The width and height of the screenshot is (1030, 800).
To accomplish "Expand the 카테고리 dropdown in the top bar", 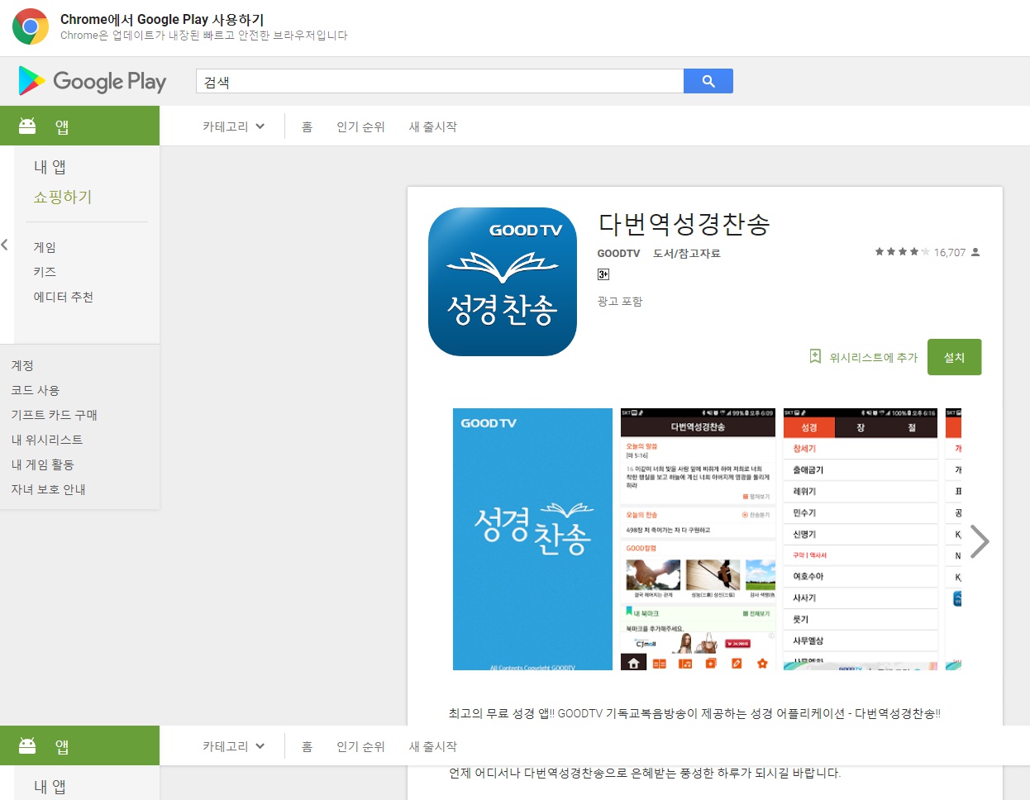I will pos(234,126).
